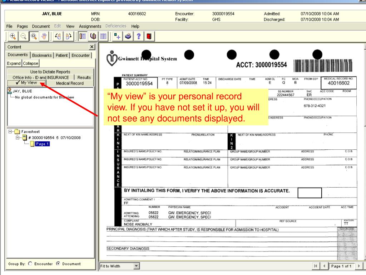Open help with question mark icon
366x275 pixels.
[x=139, y=36]
